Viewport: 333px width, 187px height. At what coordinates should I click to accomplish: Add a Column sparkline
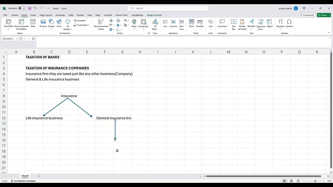pos(173,23)
